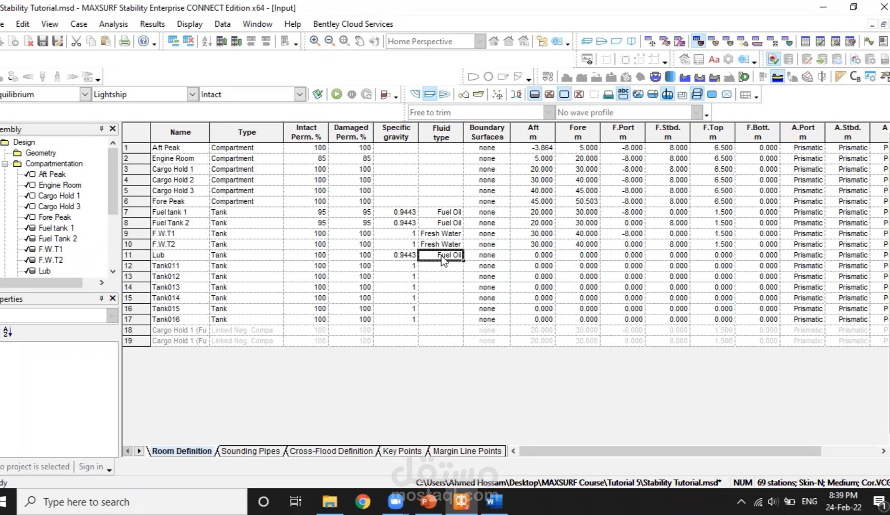
Task: Click the Specific gravity column header
Action: pos(396,132)
